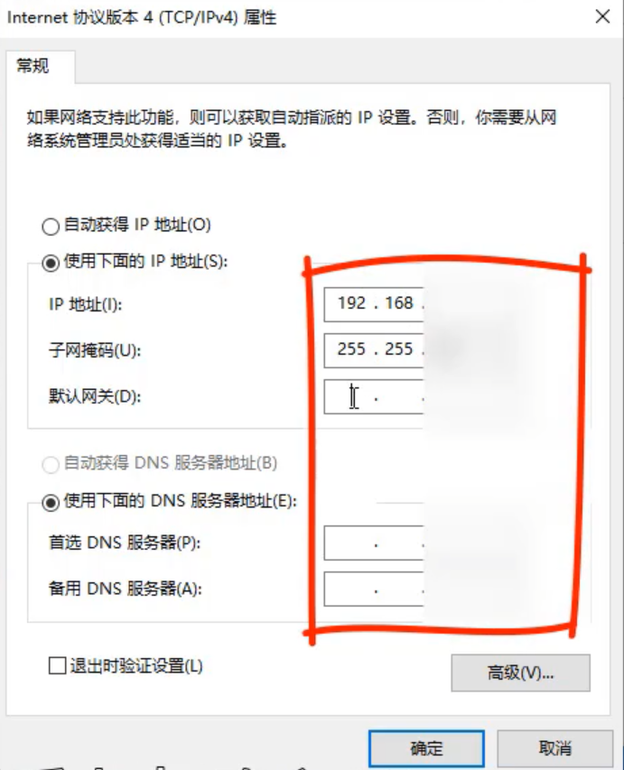This screenshot has width=624, height=770.
Task: Focus second octet of 首选 DNS 服务器
Action: tap(398, 543)
